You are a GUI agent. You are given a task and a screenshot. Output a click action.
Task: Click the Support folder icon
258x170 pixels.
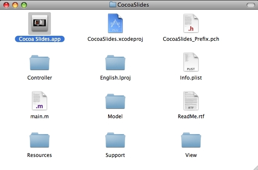115,140
